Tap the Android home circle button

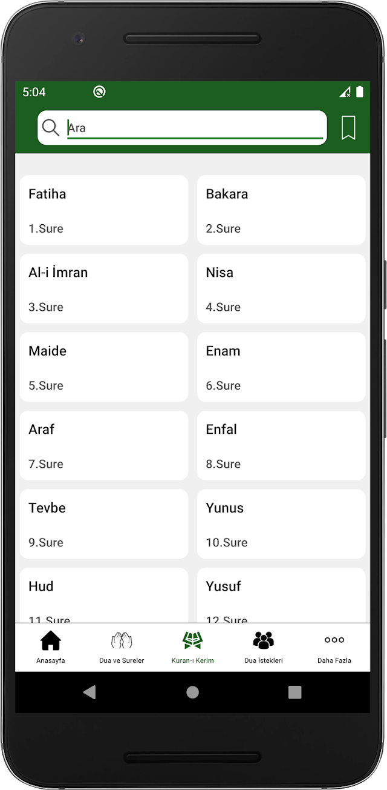pyautogui.click(x=192, y=692)
